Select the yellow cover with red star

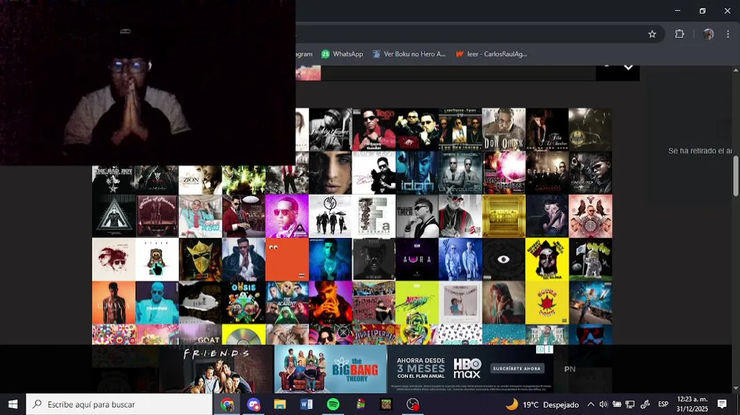click(x=547, y=303)
